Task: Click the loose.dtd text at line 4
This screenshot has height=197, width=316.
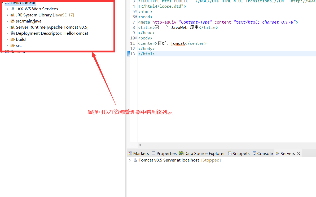Action: click(162, 6)
